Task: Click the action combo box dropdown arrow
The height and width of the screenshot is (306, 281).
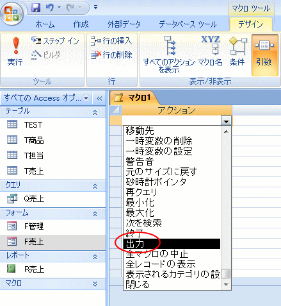Action: pyautogui.click(x=226, y=121)
